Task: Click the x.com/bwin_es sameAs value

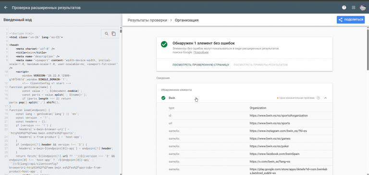Action: tap(270, 162)
